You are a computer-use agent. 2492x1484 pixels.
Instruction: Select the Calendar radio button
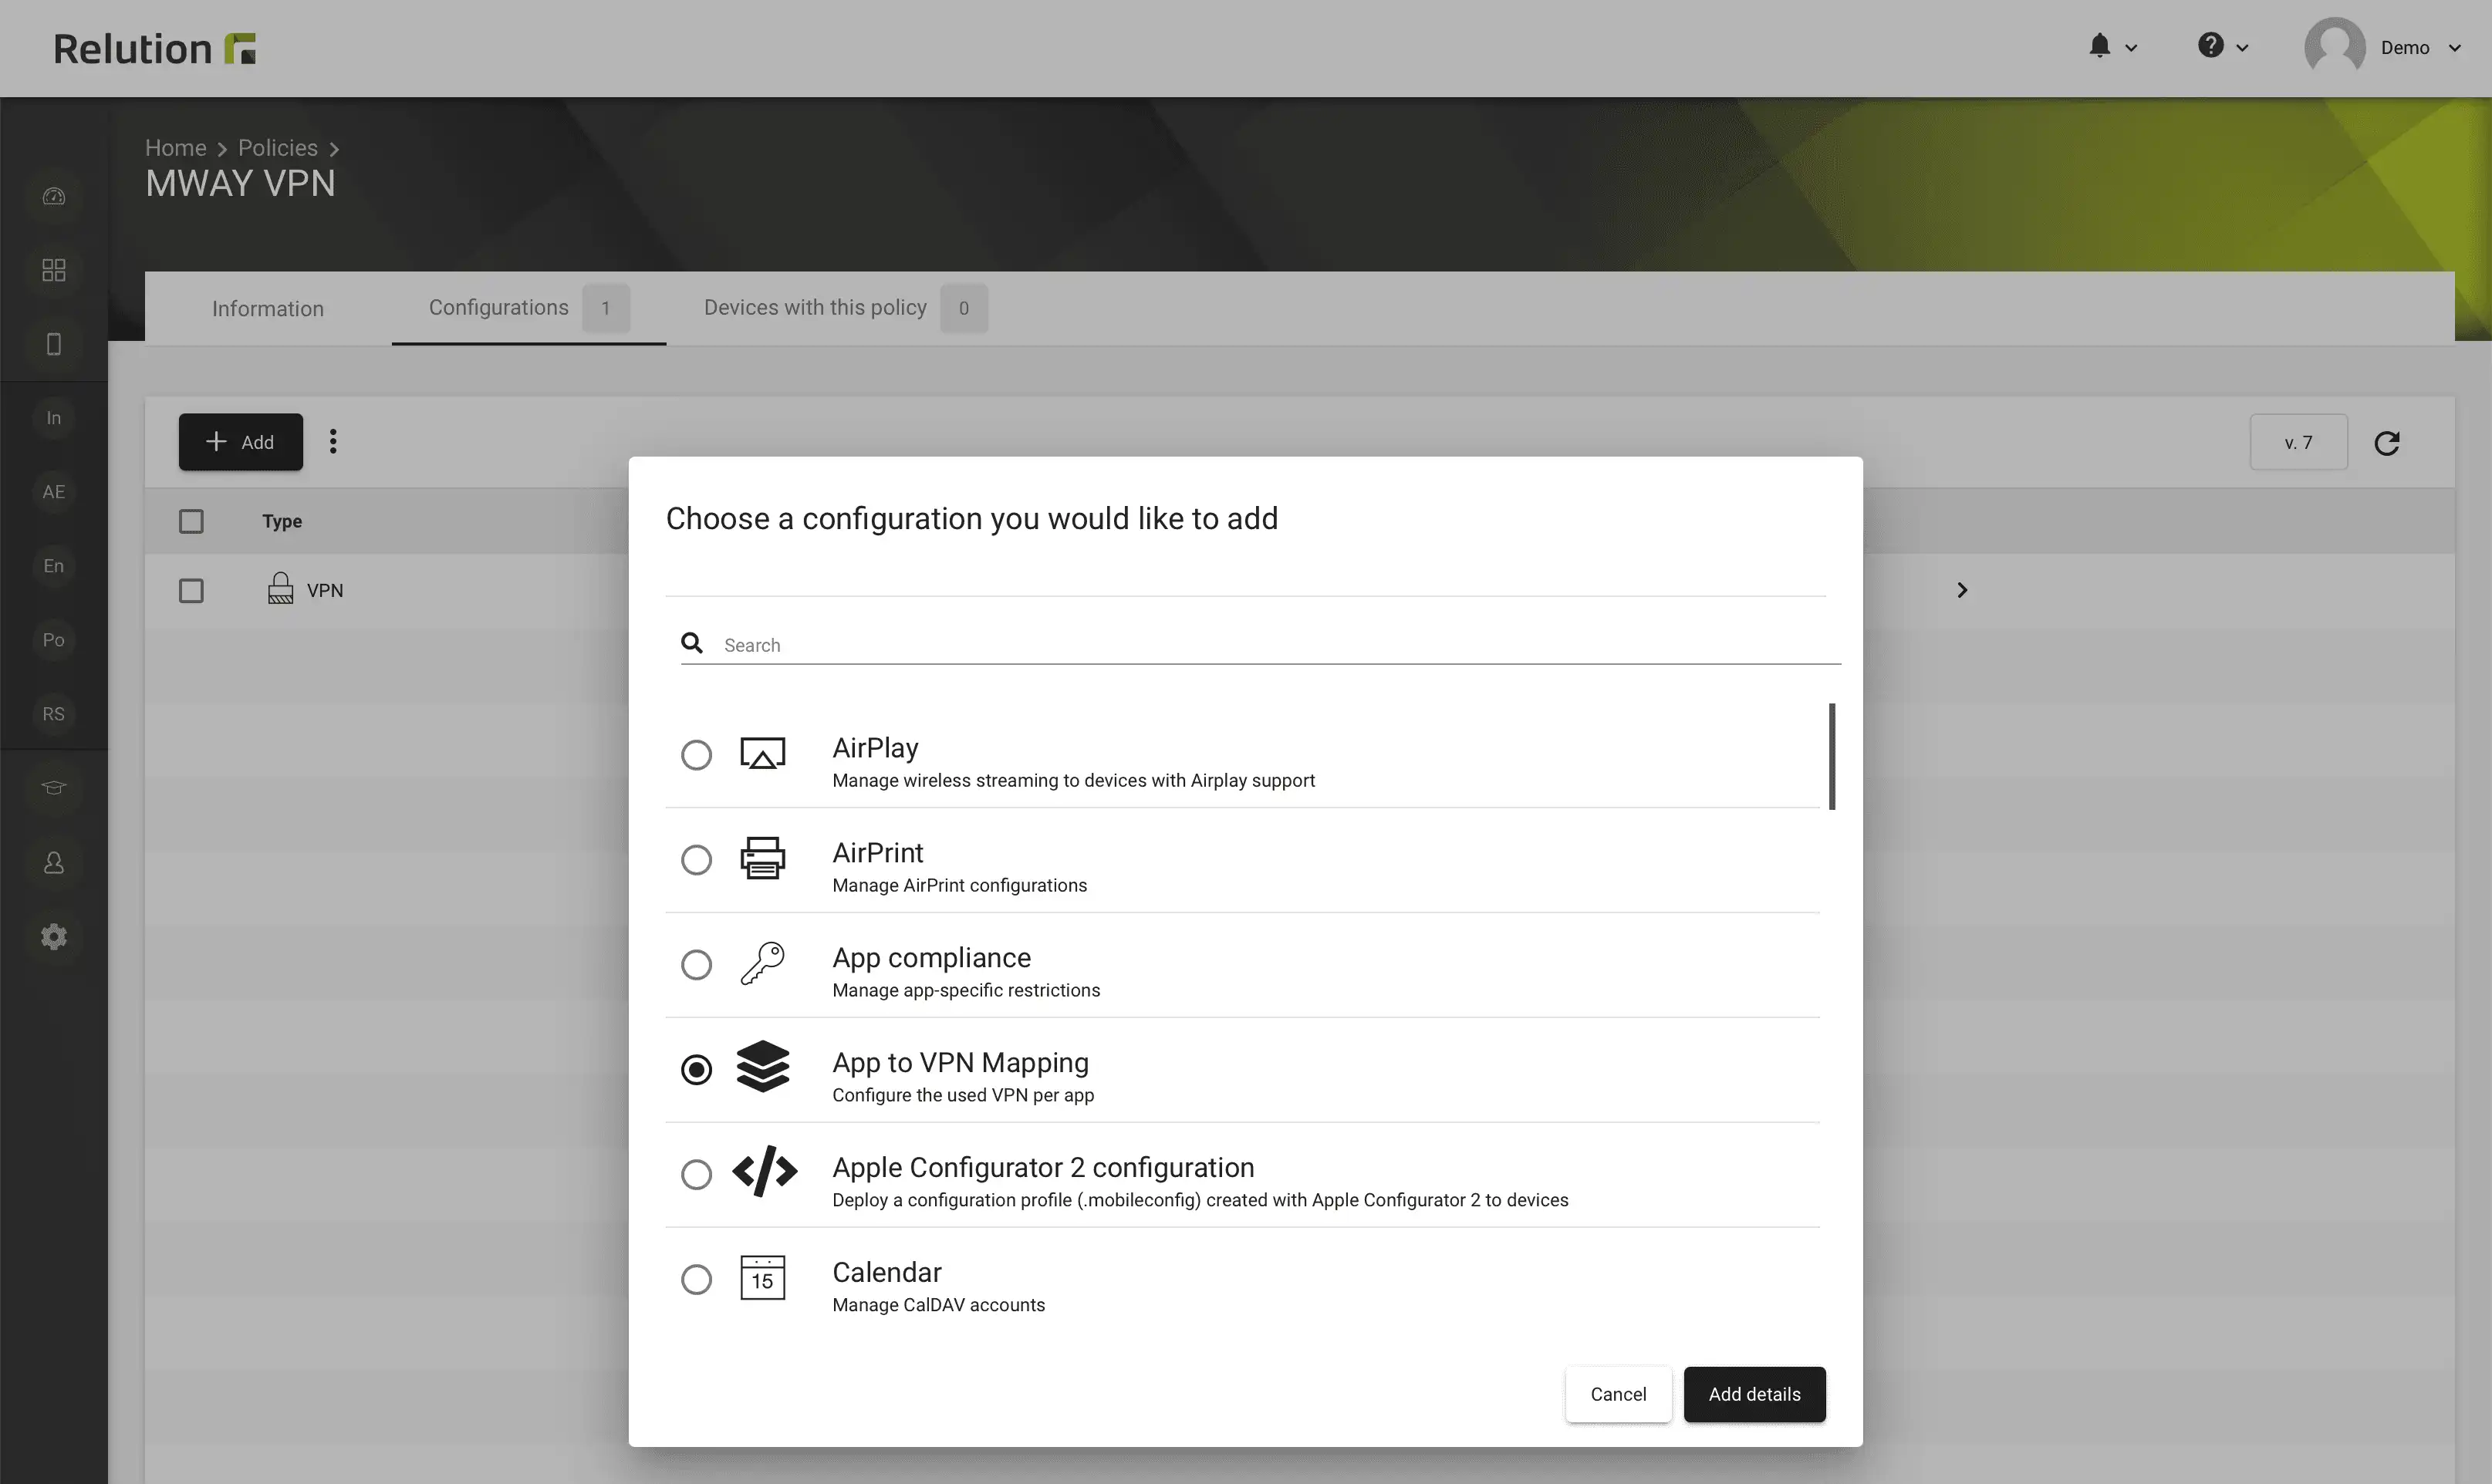coord(697,1279)
